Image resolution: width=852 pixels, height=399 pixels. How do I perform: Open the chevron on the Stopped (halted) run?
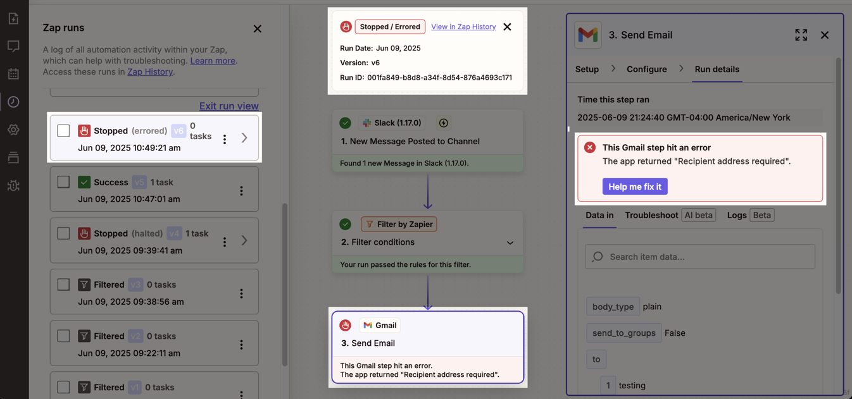click(244, 240)
